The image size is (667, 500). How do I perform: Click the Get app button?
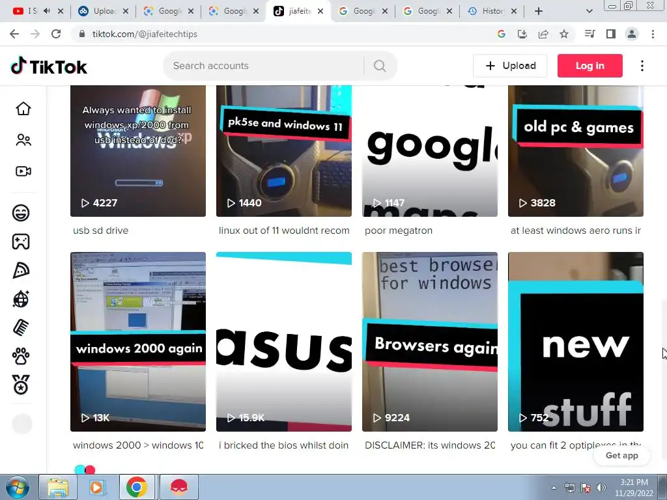[621, 455]
